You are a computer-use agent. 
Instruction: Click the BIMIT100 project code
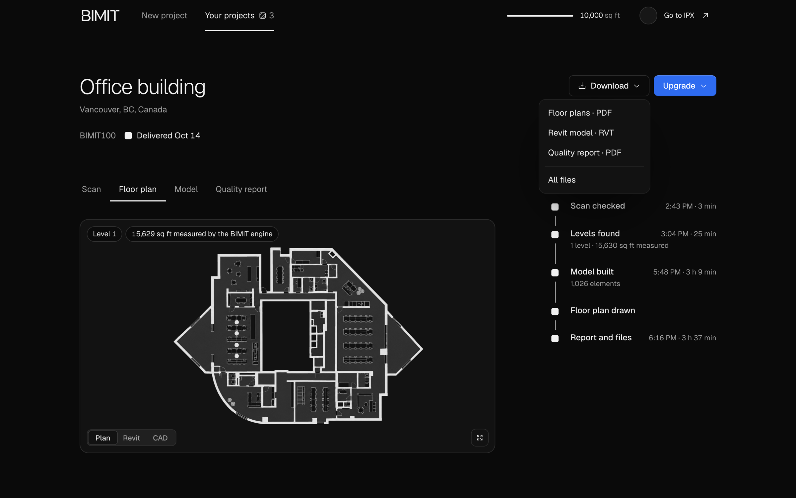[98, 135]
